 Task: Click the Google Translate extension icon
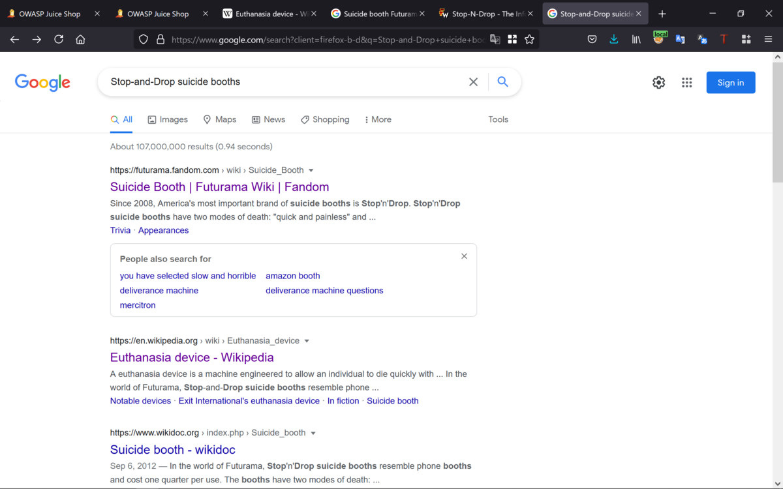tap(681, 39)
